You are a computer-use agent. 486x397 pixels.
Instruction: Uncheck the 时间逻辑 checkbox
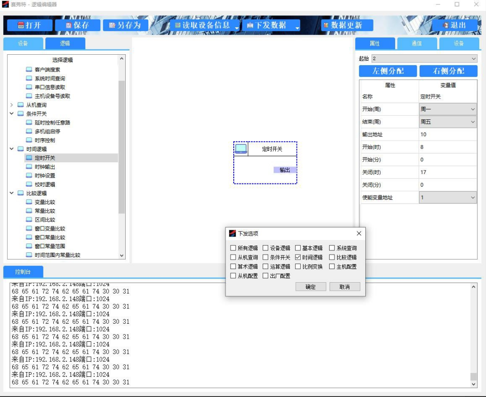pyautogui.click(x=298, y=257)
